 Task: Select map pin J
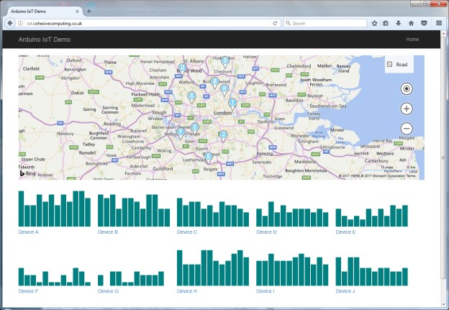pos(223,136)
